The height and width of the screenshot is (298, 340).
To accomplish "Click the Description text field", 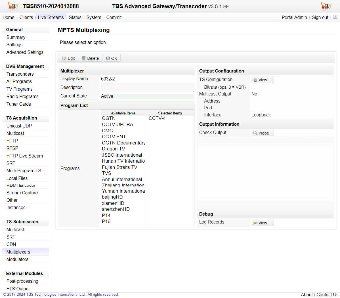I will [147, 88].
